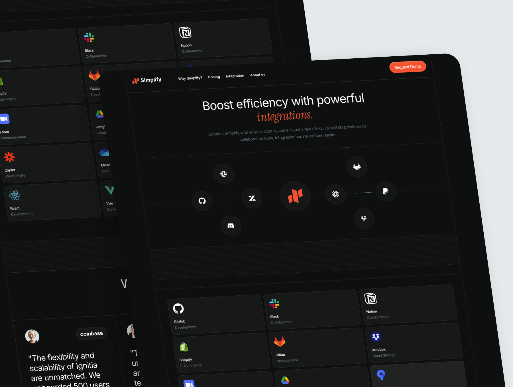Click the 'Connect Simplify with your existing' paragraph

click(x=287, y=133)
